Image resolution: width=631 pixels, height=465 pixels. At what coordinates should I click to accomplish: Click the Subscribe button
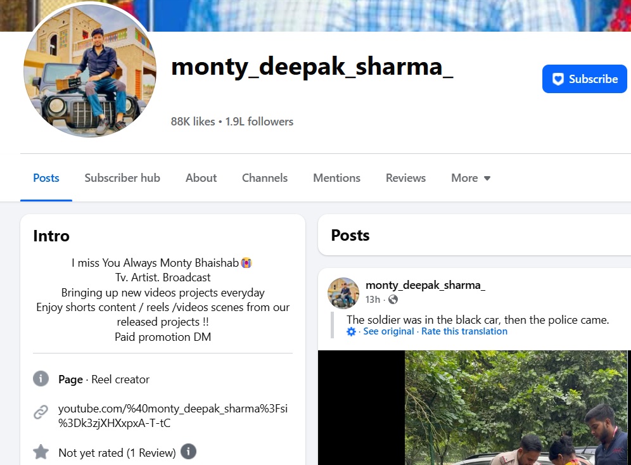pyautogui.click(x=584, y=79)
